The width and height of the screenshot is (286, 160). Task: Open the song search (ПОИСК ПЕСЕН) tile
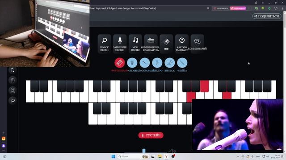pos(104,44)
